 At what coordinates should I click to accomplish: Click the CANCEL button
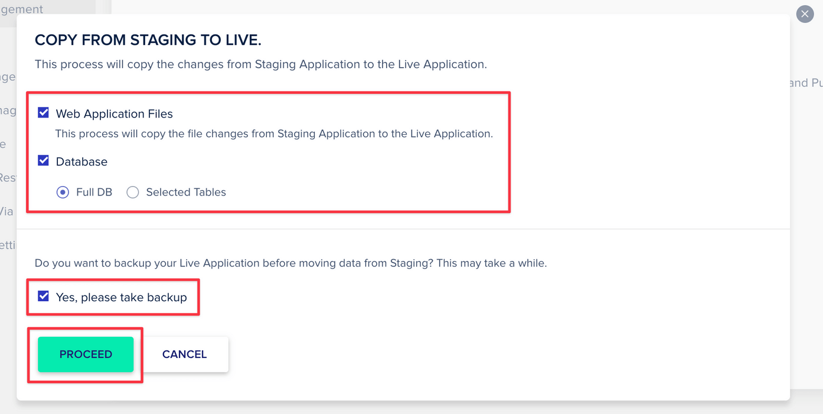(185, 354)
